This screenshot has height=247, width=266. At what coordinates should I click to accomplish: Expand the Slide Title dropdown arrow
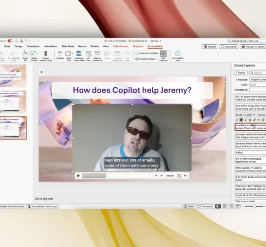pyautogui.click(x=72, y=53)
